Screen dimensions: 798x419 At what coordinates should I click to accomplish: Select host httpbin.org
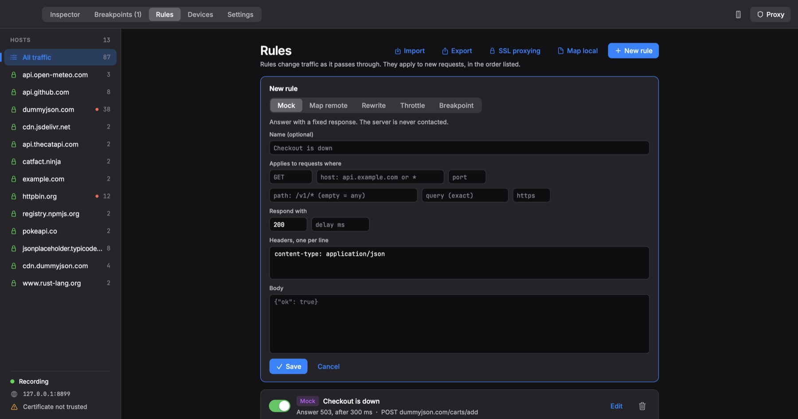pyautogui.click(x=60, y=196)
